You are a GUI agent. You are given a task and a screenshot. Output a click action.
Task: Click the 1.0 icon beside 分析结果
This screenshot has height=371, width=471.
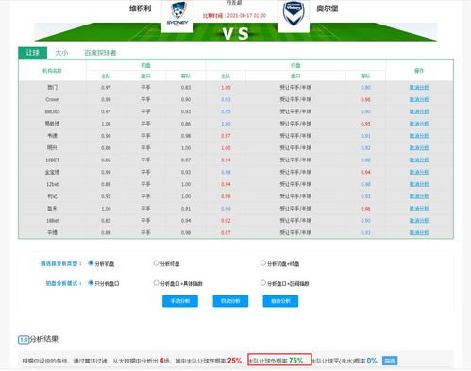[x=24, y=340]
